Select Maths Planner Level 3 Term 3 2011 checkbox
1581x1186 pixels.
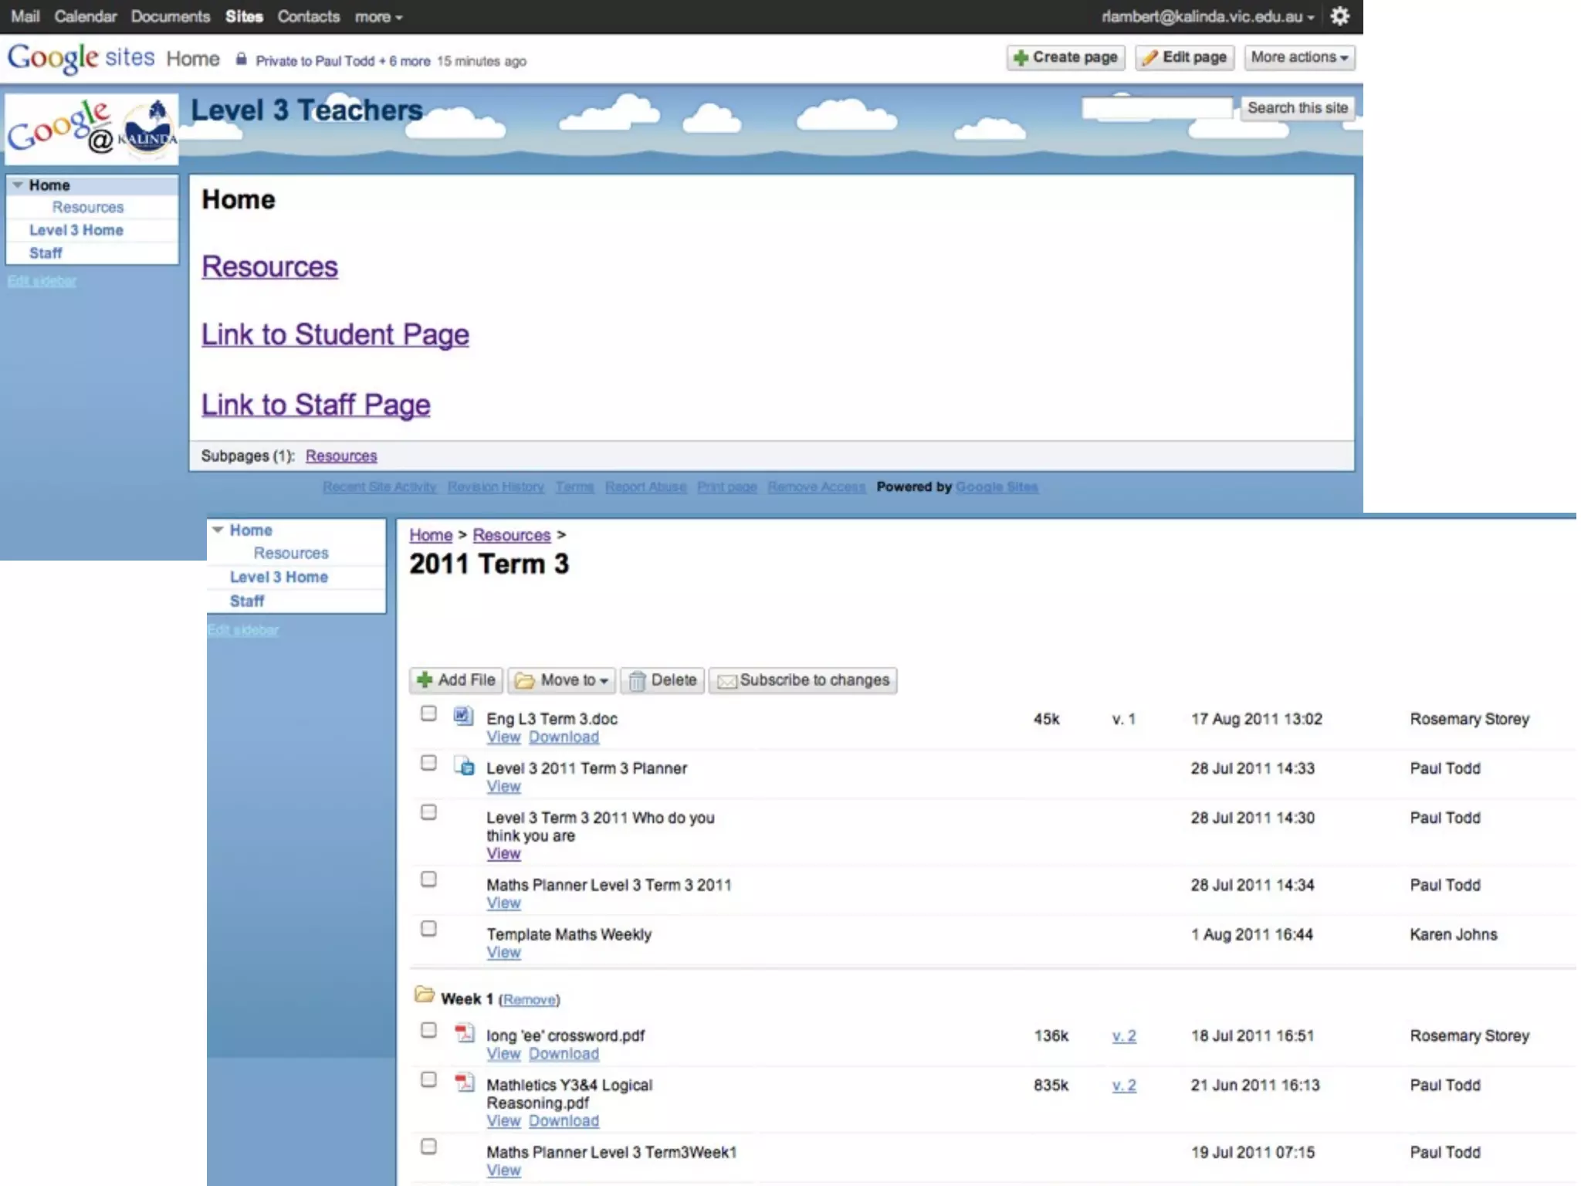(x=428, y=879)
